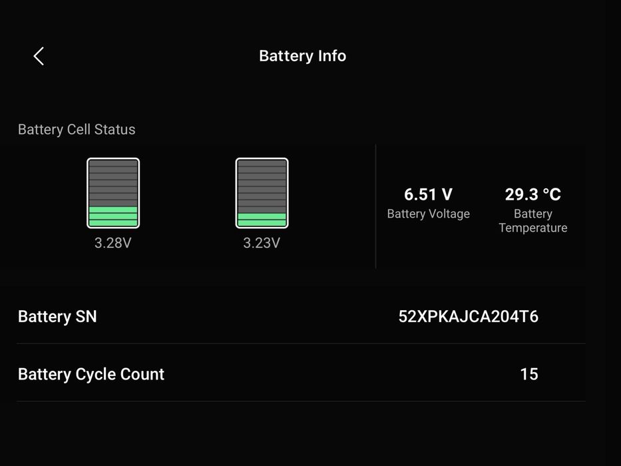Select the serial number 52XPKAJCA204T6
The width and height of the screenshot is (621, 466).
click(468, 316)
